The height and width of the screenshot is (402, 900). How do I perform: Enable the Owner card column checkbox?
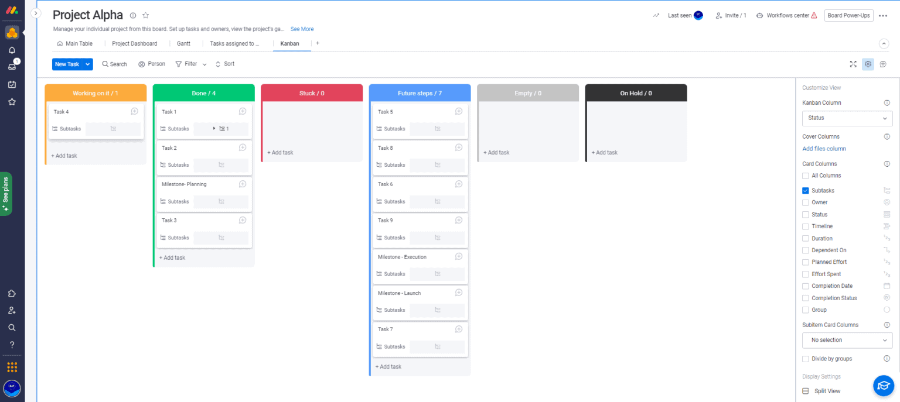click(806, 202)
